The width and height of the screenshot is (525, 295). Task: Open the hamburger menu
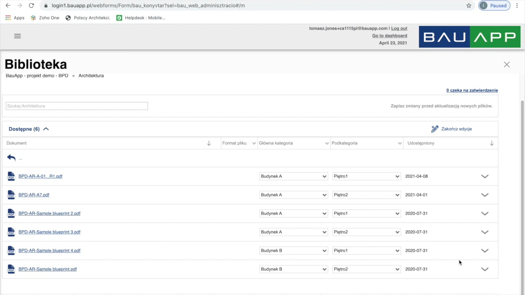pyautogui.click(x=17, y=36)
